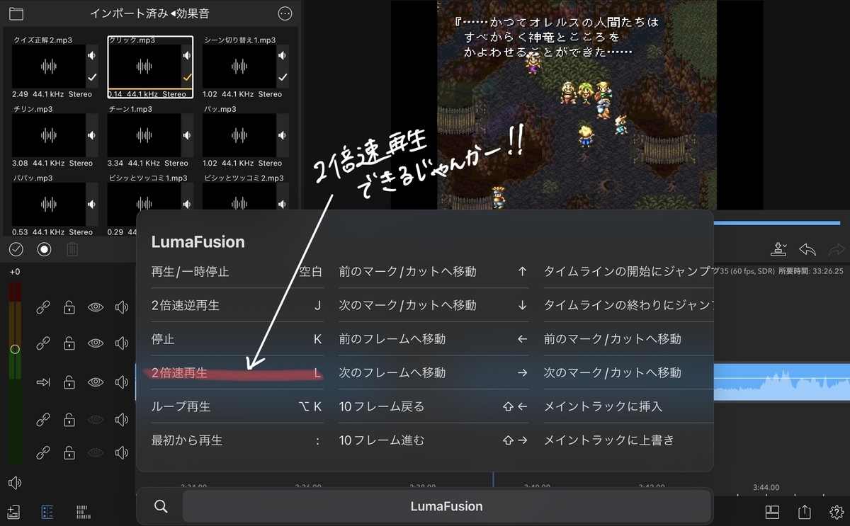Viewport: 850px width, 526px height.
Task: Select the クリック.mp3 clip thumbnail
Action: (x=144, y=67)
